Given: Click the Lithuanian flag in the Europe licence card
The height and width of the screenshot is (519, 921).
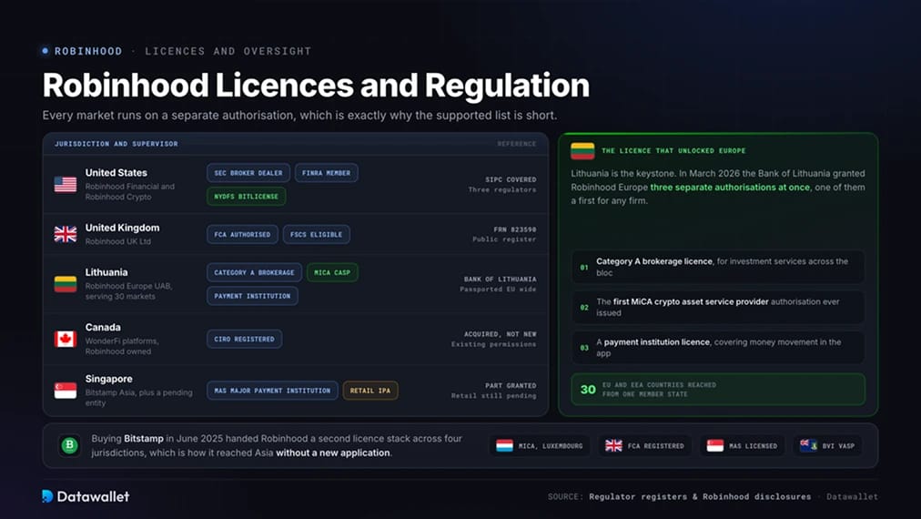Looking at the screenshot, I should point(582,151).
